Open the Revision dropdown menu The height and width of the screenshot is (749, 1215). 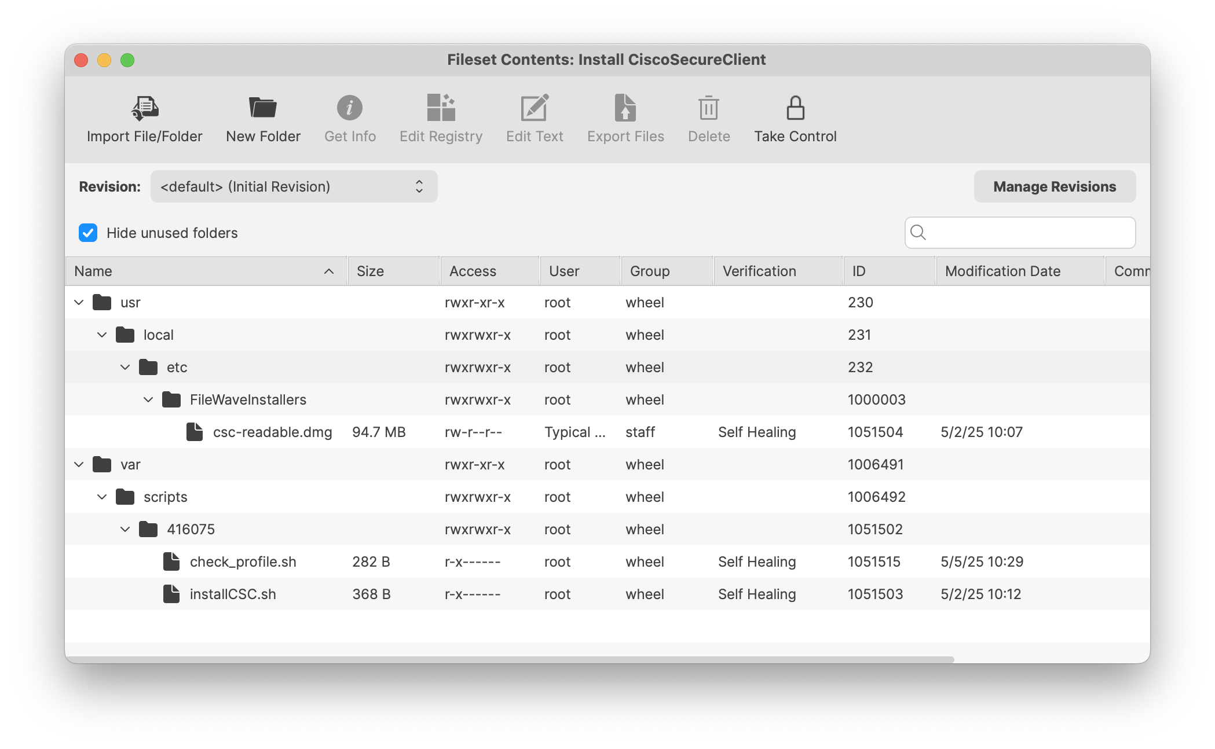pos(294,186)
